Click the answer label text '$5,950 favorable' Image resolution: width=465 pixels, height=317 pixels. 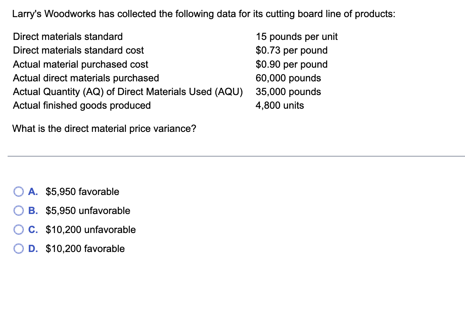coord(82,192)
